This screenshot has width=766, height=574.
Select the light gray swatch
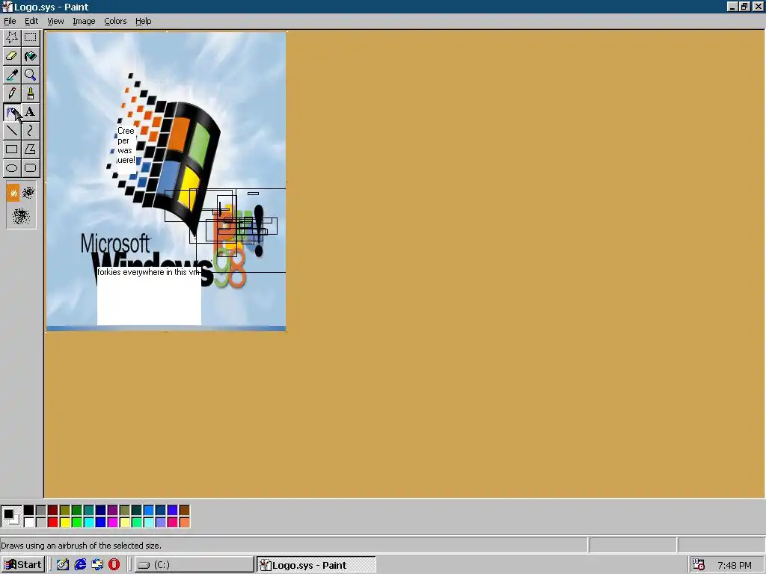click(41, 522)
